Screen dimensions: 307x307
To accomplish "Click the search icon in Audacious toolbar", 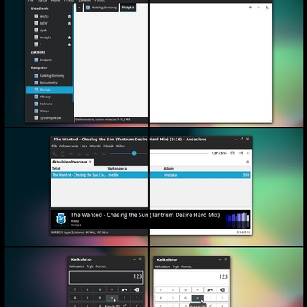I will [54, 153].
